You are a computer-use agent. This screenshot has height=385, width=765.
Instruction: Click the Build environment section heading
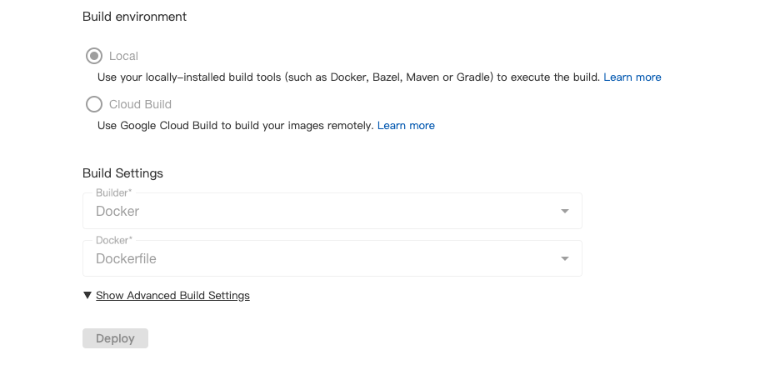coord(134,17)
